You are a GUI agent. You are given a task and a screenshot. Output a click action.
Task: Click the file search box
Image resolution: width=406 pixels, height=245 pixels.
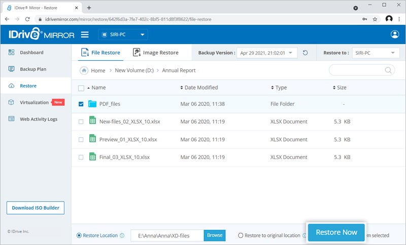pos(362,70)
